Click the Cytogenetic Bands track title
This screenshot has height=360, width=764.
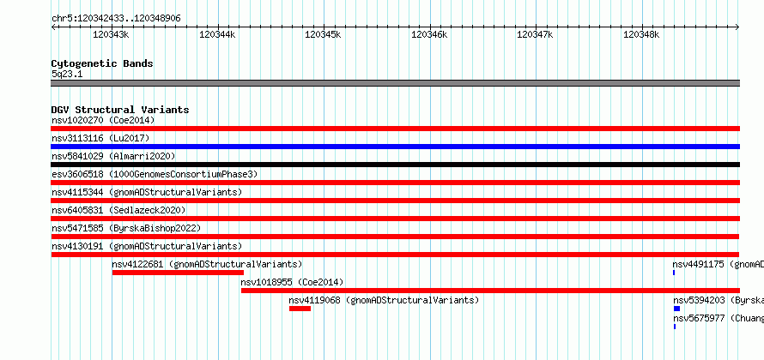[x=102, y=63]
